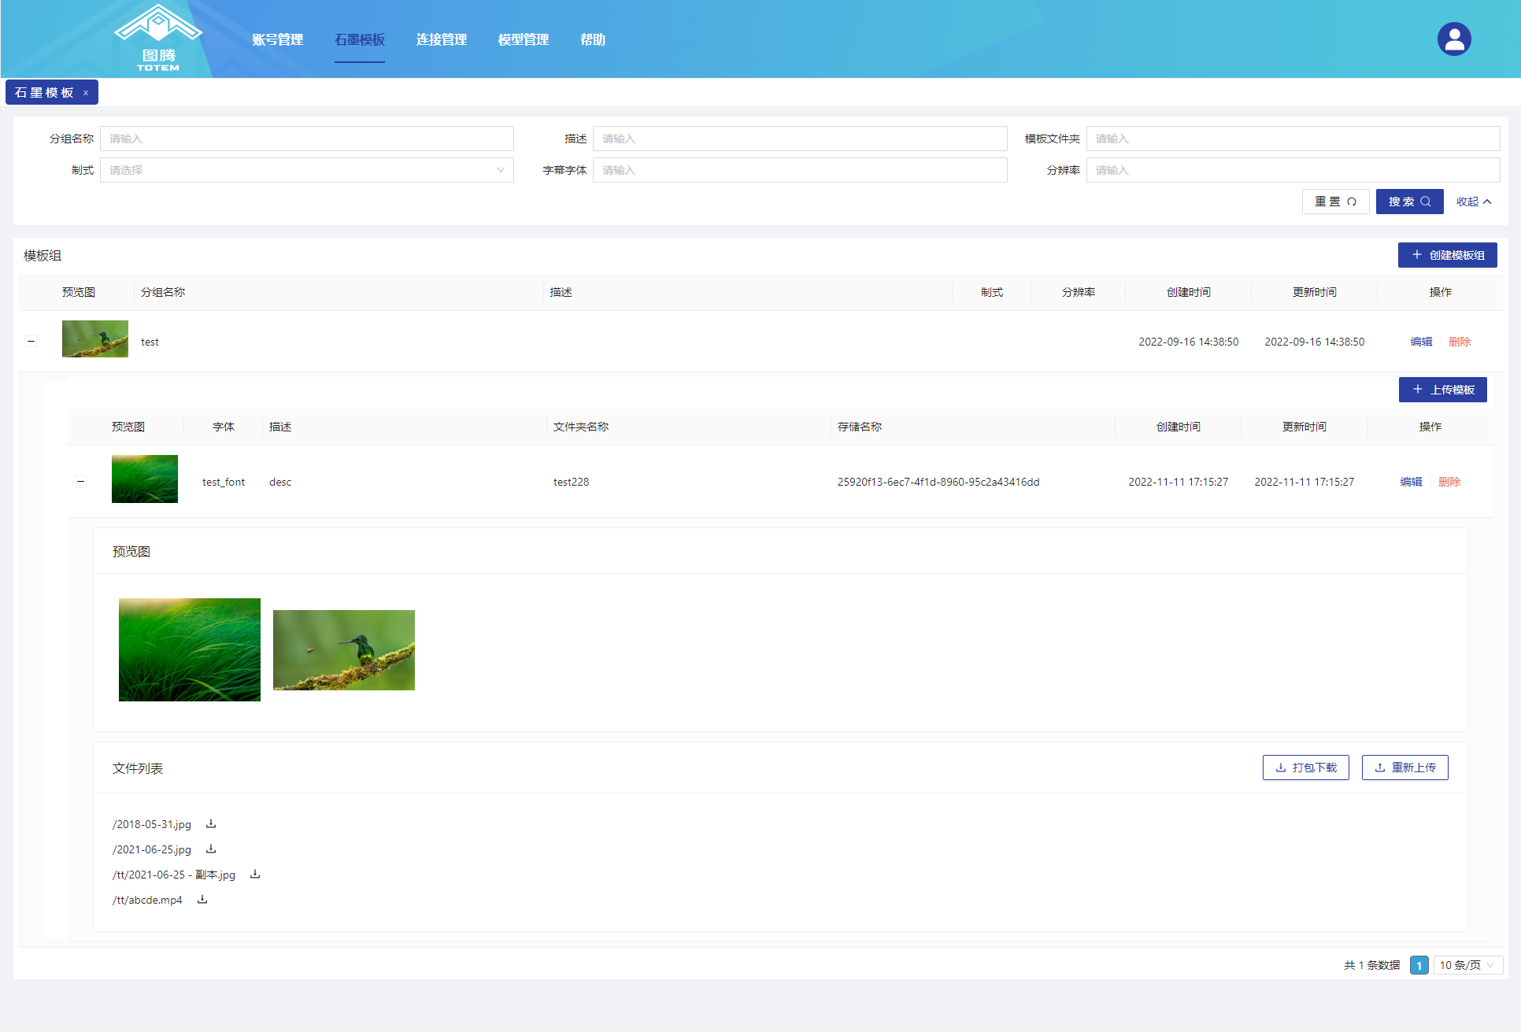1521x1032 pixels.
Task: Download the /tt/abcde.mp4 file
Action: pyautogui.click(x=202, y=900)
